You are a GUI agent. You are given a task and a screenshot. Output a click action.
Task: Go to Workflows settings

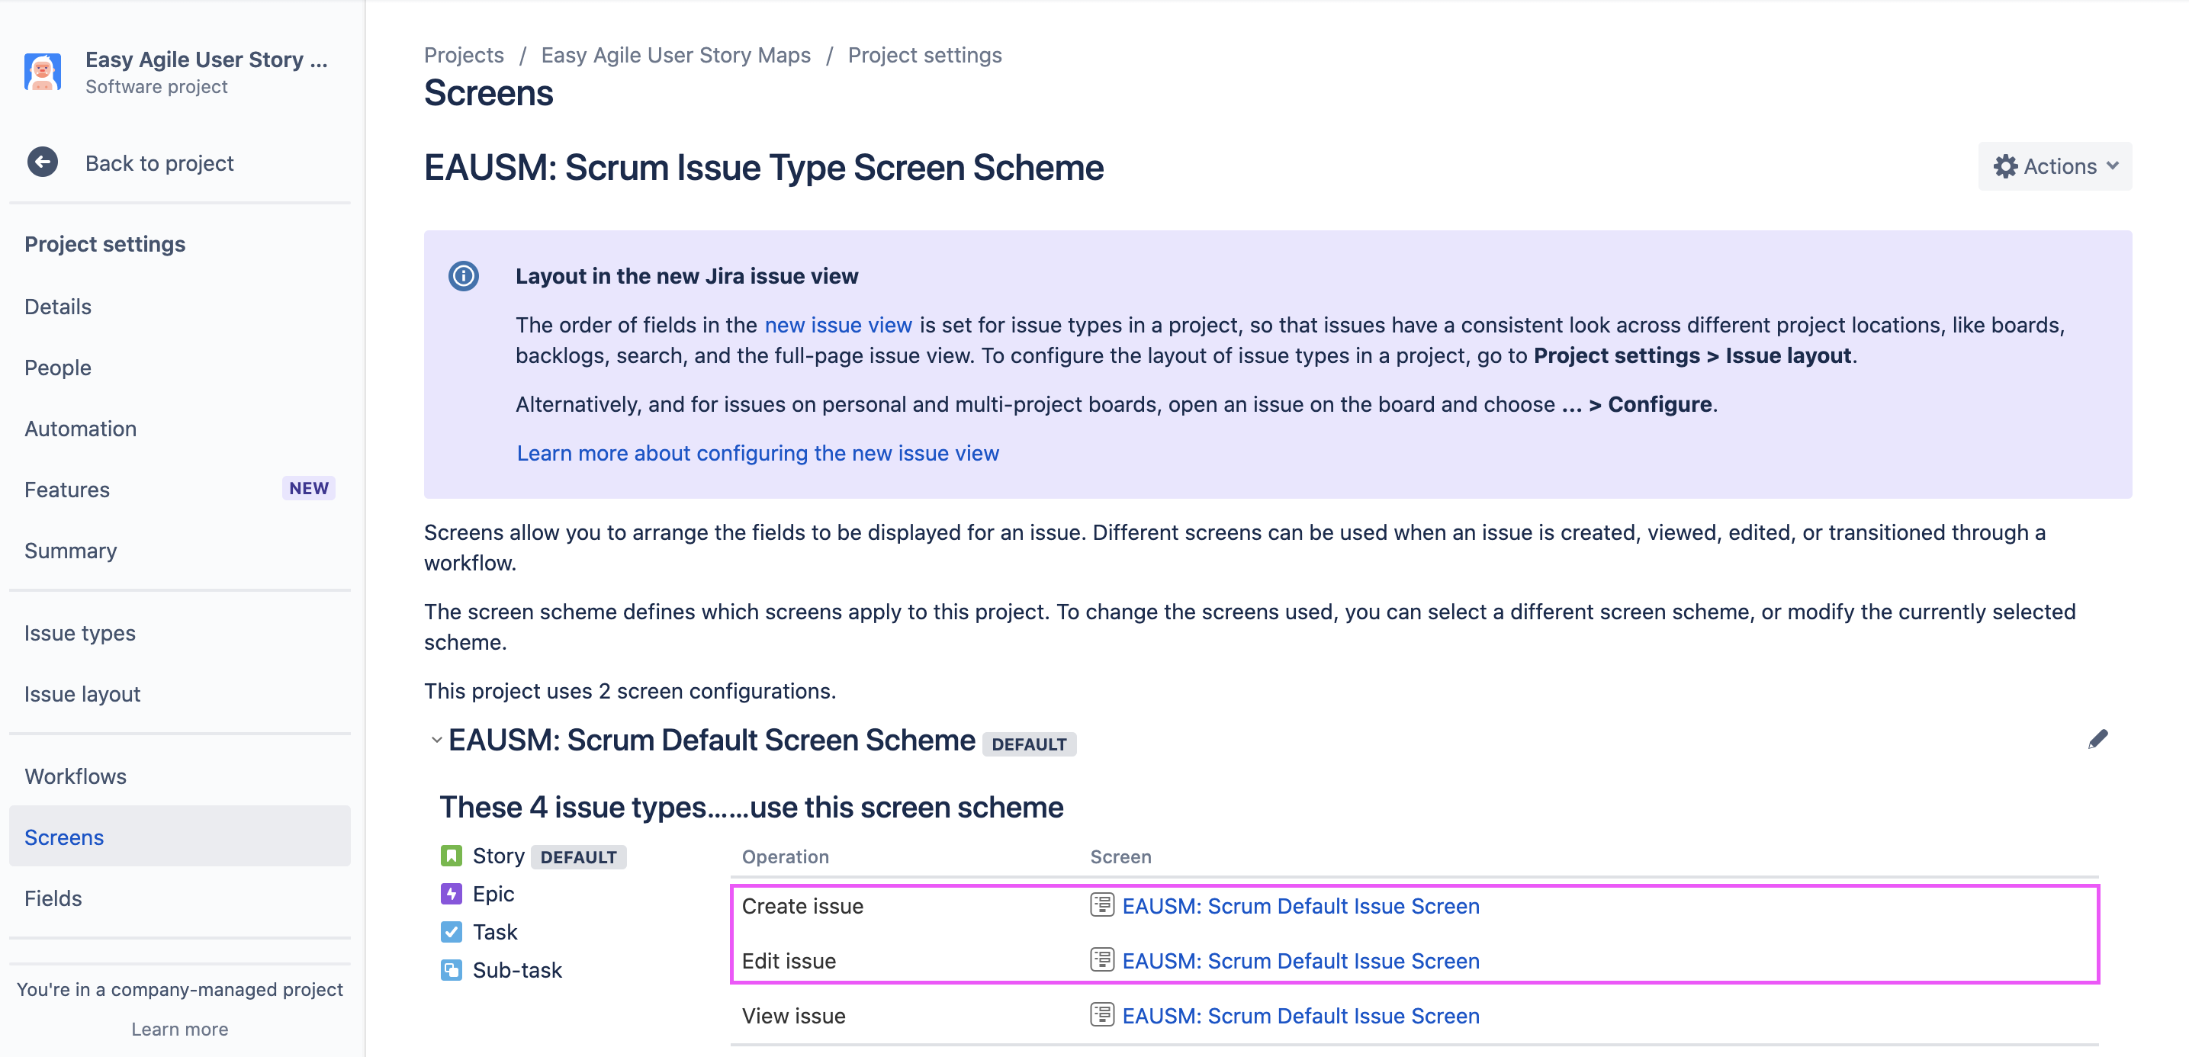point(76,776)
